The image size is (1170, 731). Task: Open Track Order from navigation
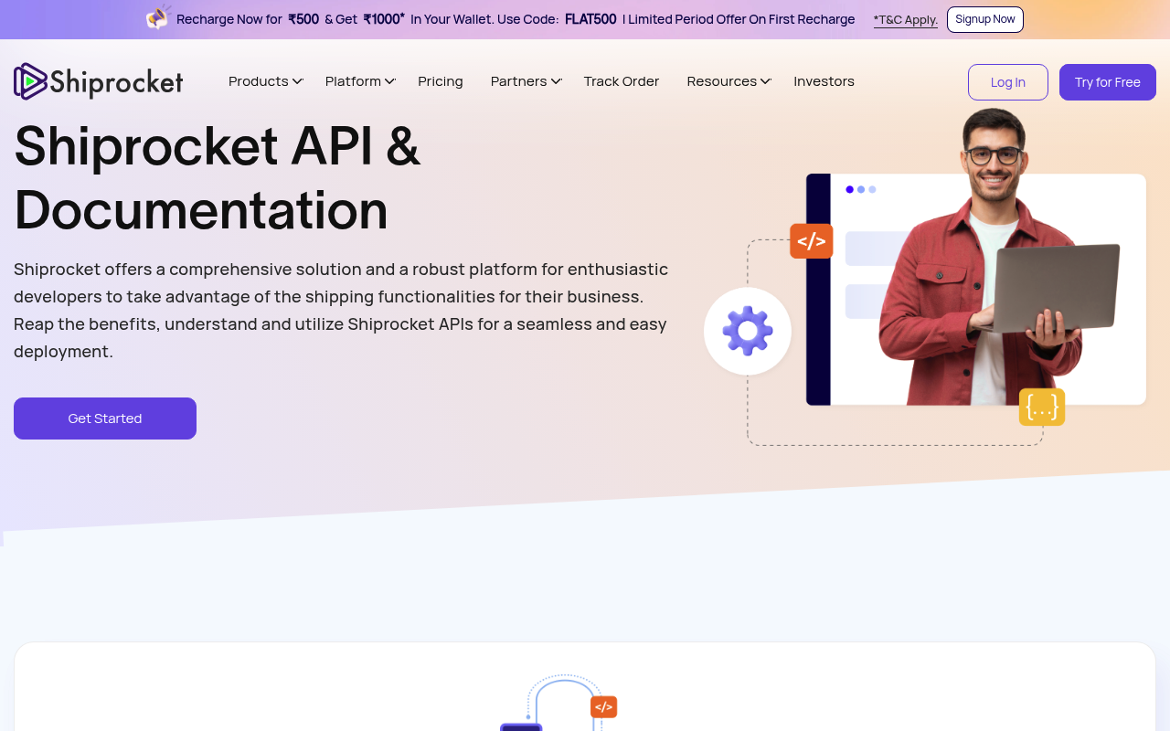click(x=622, y=81)
